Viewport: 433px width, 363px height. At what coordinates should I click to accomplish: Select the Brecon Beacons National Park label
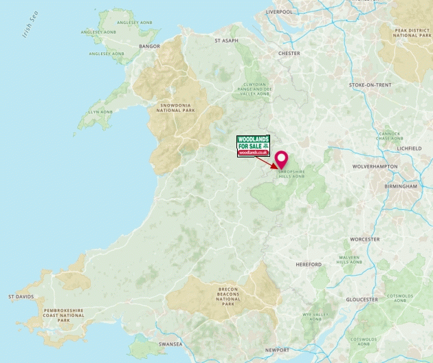(228, 297)
